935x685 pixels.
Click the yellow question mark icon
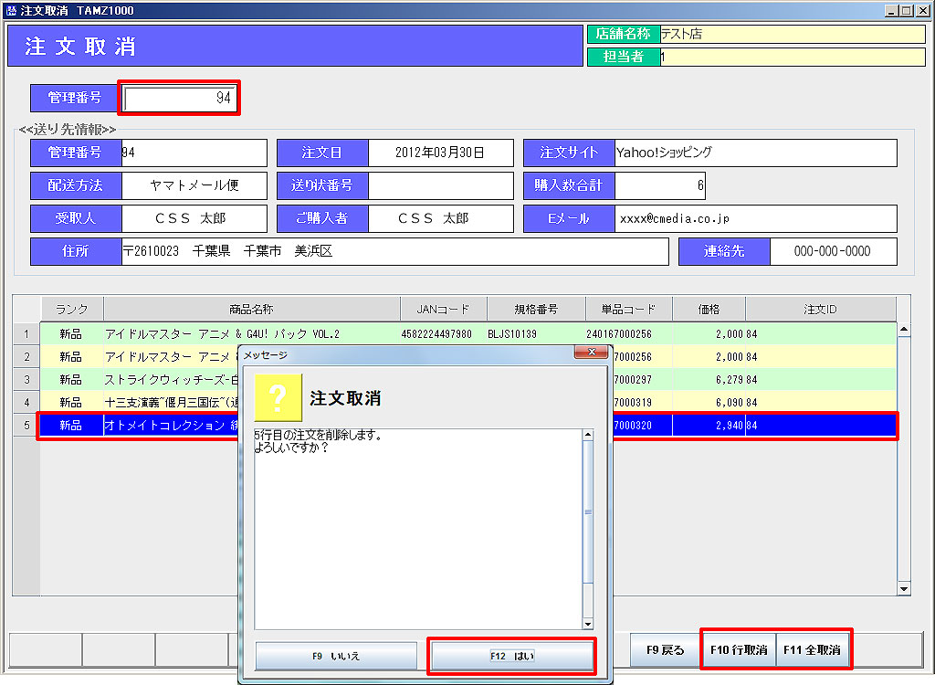click(278, 397)
